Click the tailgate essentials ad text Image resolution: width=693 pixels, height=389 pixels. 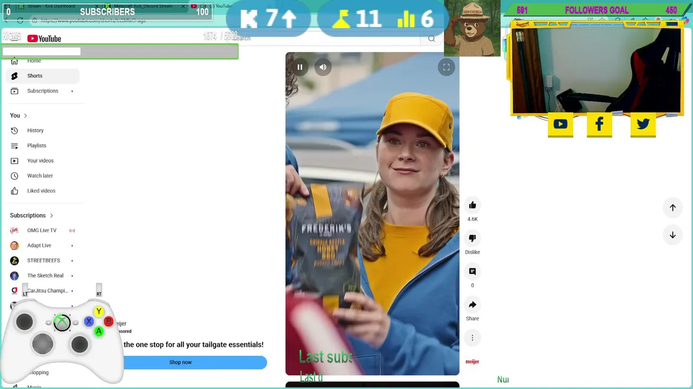pos(193,345)
